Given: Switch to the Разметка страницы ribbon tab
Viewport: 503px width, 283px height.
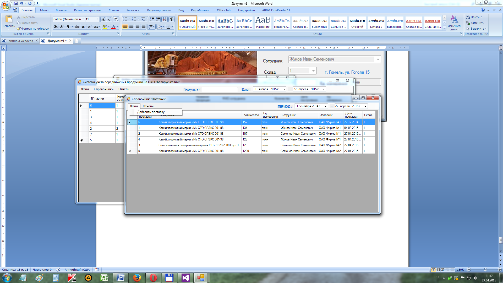Looking at the screenshot, I should (88, 10).
